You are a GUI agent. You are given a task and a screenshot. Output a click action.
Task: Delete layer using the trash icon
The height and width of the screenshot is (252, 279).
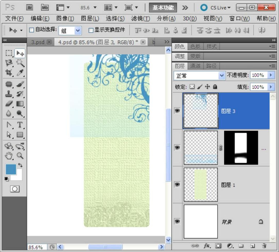point(264,246)
